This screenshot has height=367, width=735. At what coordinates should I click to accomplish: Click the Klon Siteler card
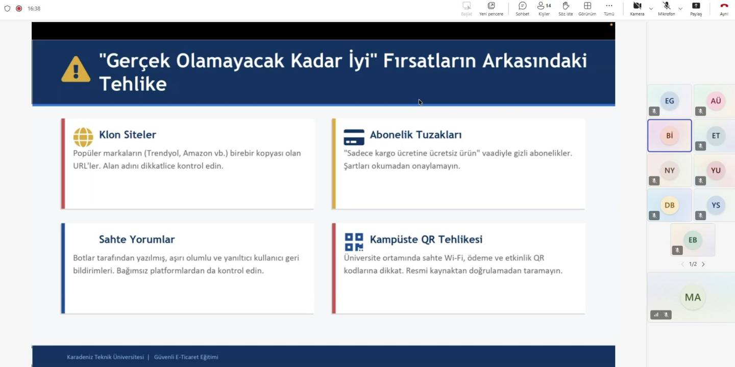[187, 164]
